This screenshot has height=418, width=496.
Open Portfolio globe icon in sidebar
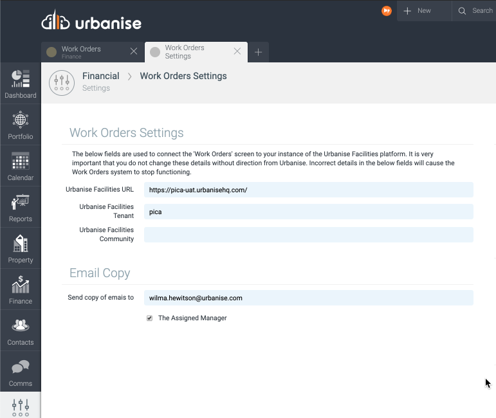click(x=21, y=125)
